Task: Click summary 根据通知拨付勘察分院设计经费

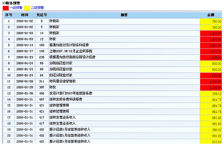Action: pos(72,57)
